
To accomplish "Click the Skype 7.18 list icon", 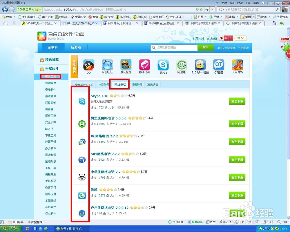I will [82, 101].
